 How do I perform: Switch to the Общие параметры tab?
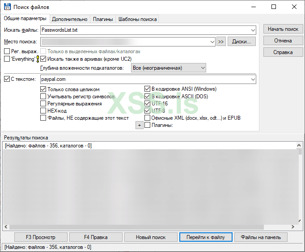tap(25, 18)
